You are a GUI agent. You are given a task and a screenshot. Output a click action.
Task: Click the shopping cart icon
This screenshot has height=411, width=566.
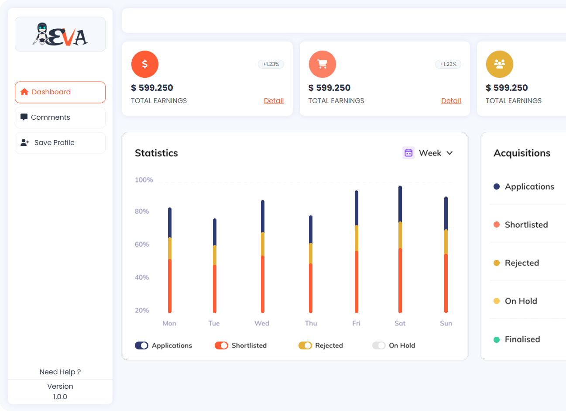[322, 64]
